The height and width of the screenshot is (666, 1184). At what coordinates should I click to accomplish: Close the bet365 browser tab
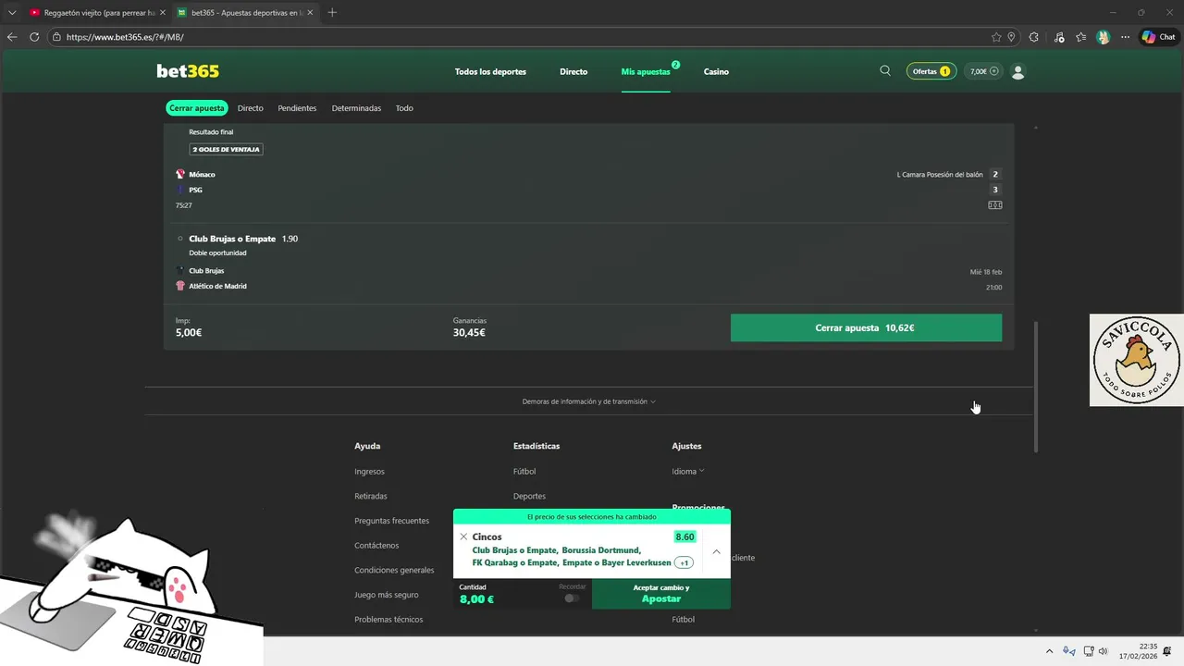(311, 13)
